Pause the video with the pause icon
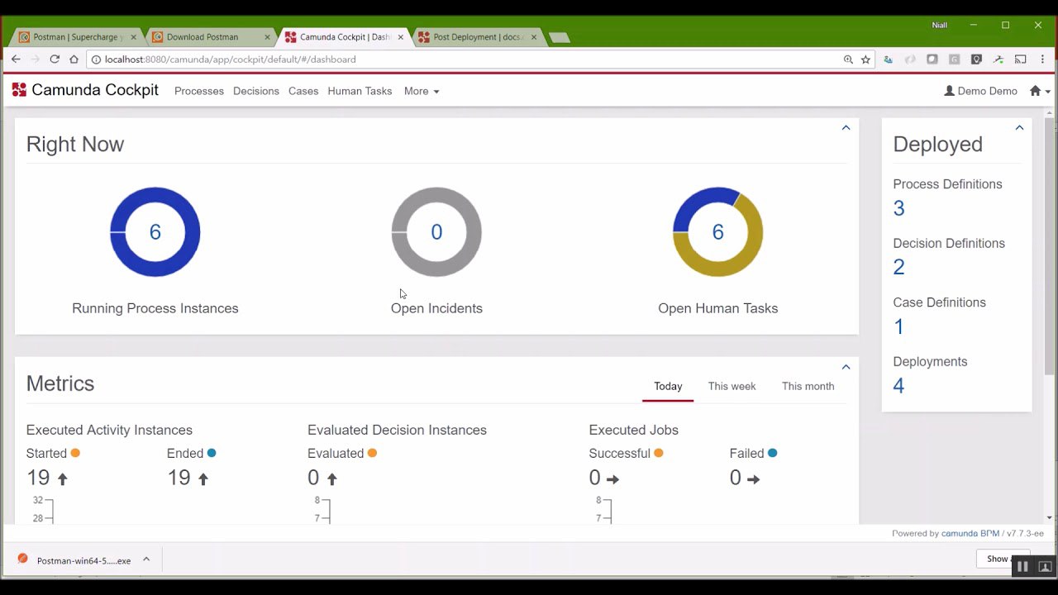 pyautogui.click(x=1022, y=566)
